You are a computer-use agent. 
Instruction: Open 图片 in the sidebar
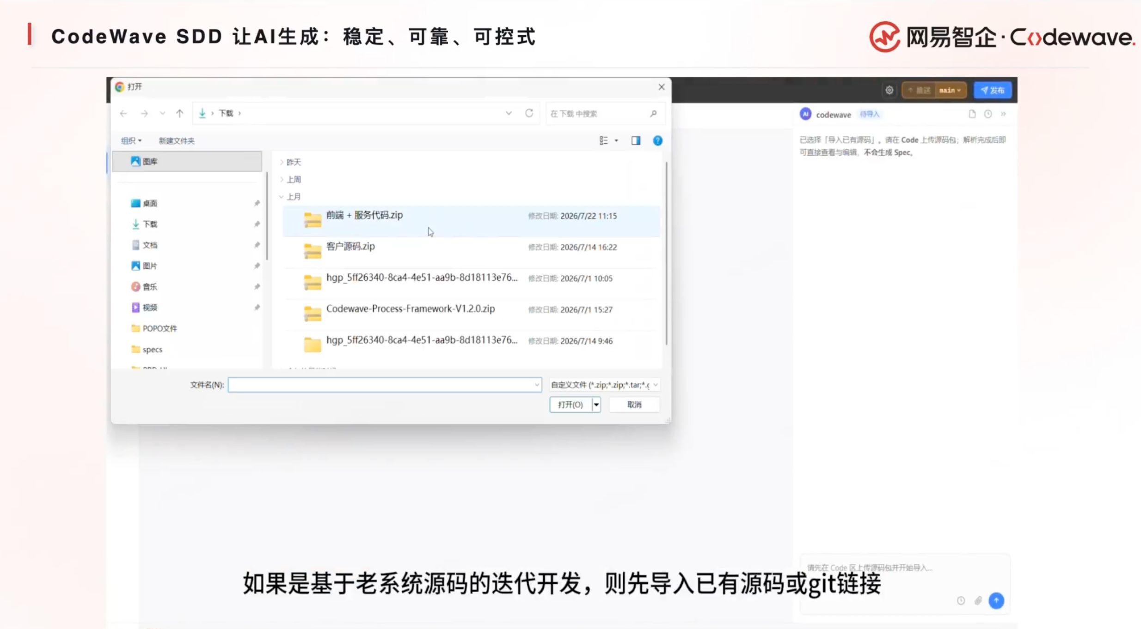pos(150,266)
